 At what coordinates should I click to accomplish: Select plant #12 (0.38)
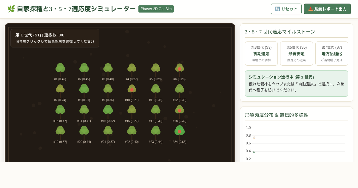pos(180,91)
